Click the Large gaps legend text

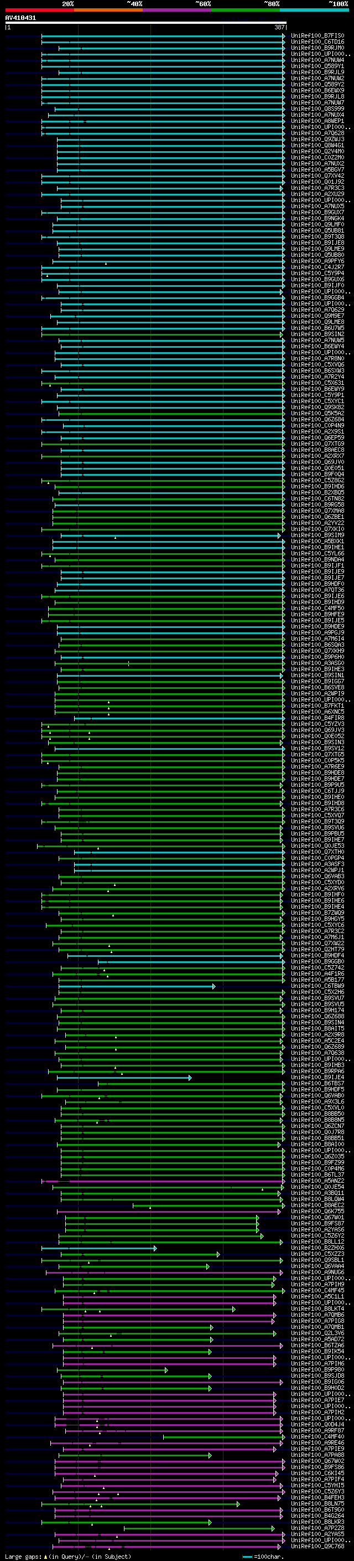point(68,1557)
